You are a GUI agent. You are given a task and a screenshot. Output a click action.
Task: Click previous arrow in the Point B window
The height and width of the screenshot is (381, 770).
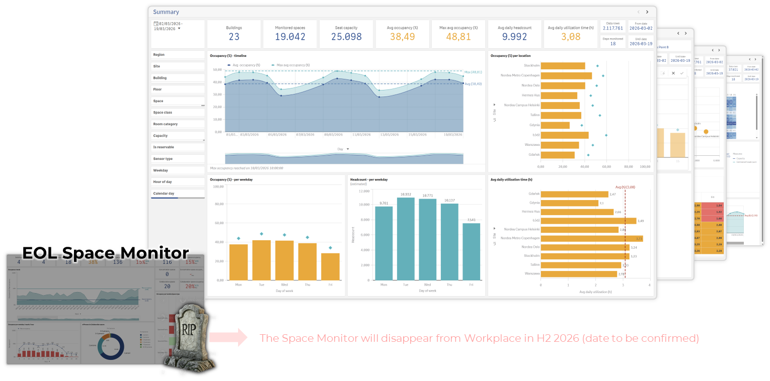point(678,34)
